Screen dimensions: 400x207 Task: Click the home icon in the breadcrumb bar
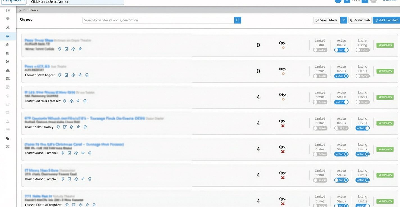click(20, 10)
